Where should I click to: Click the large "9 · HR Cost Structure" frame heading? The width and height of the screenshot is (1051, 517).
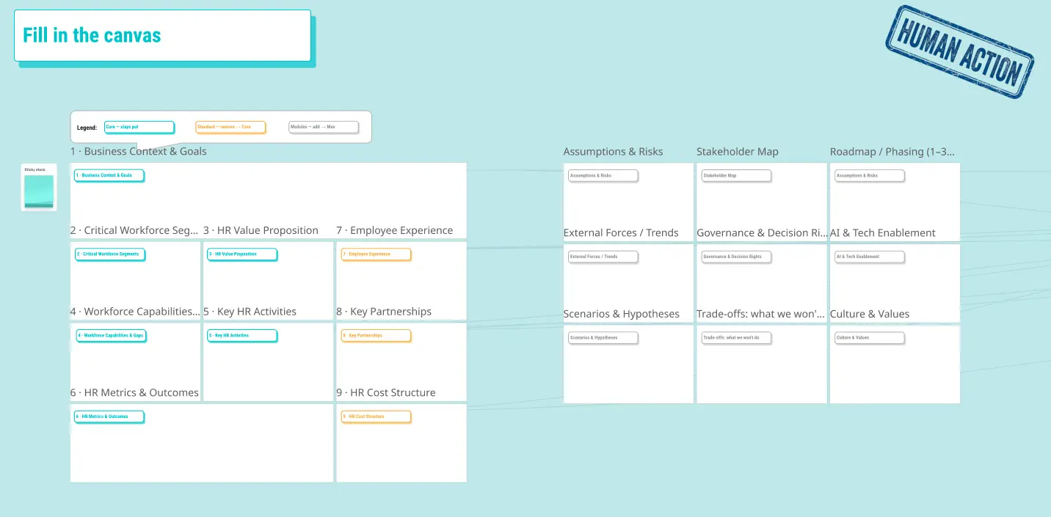pyautogui.click(x=386, y=393)
